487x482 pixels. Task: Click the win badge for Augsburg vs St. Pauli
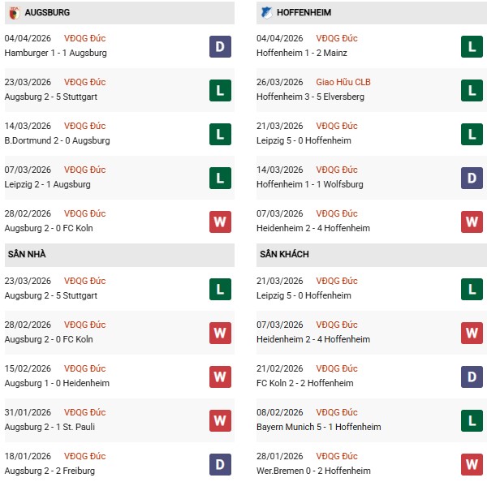click(220, 420)
